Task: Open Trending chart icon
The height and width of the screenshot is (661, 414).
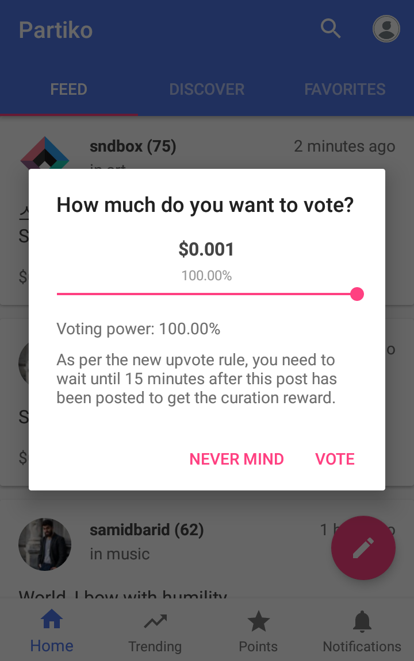Action: 155,621
